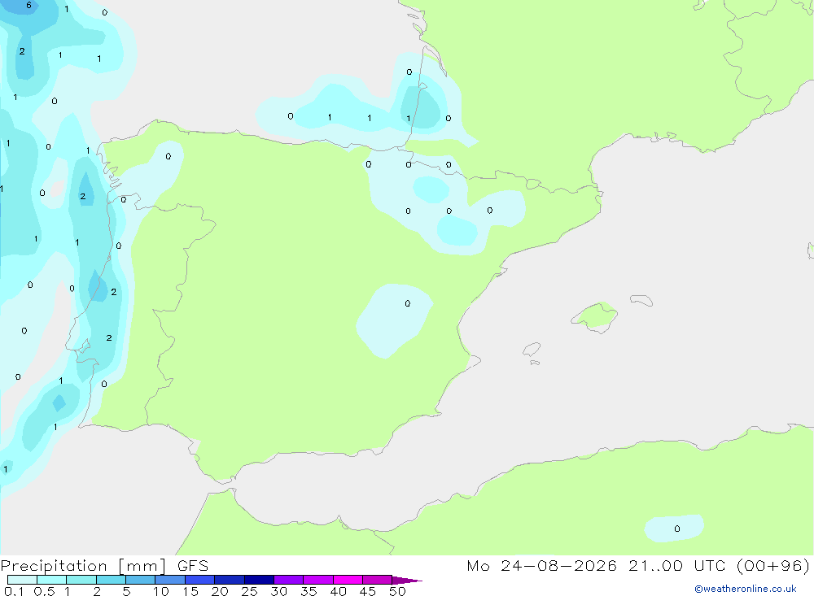Click the '0.1' legend scale label
Screen dimensions: 814x596
(14, 591)
